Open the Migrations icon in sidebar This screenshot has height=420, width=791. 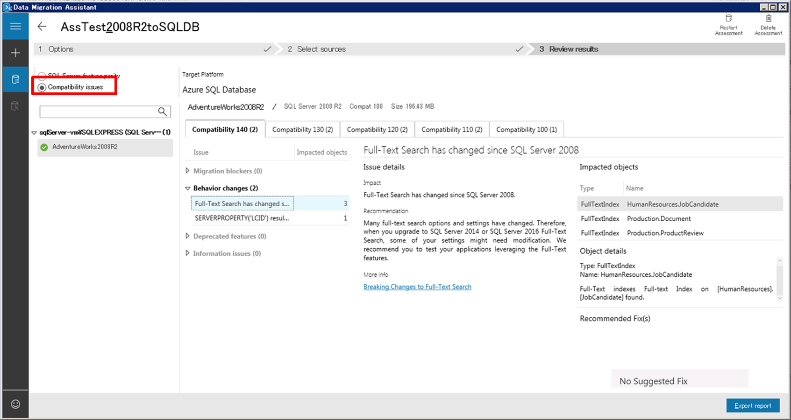[x=15, y=106]
